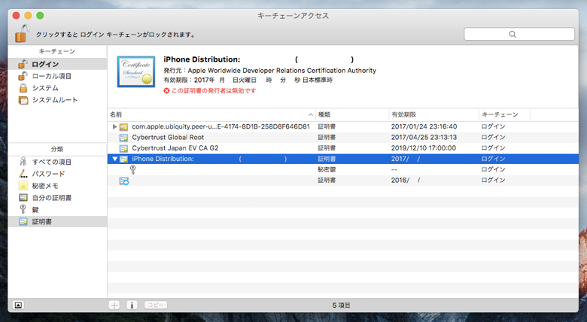The image size is (587, 322).
Task: Show 秘密メモ category
Action: click(x=57, y=186)
